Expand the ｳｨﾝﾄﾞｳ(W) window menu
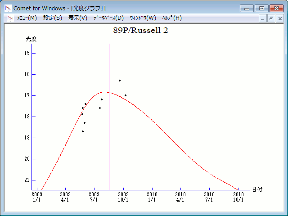This screenshot has width=288, height=216. (x=143, y=18)
